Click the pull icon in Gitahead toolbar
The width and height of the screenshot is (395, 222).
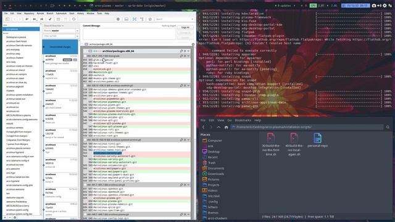[35, 19]
